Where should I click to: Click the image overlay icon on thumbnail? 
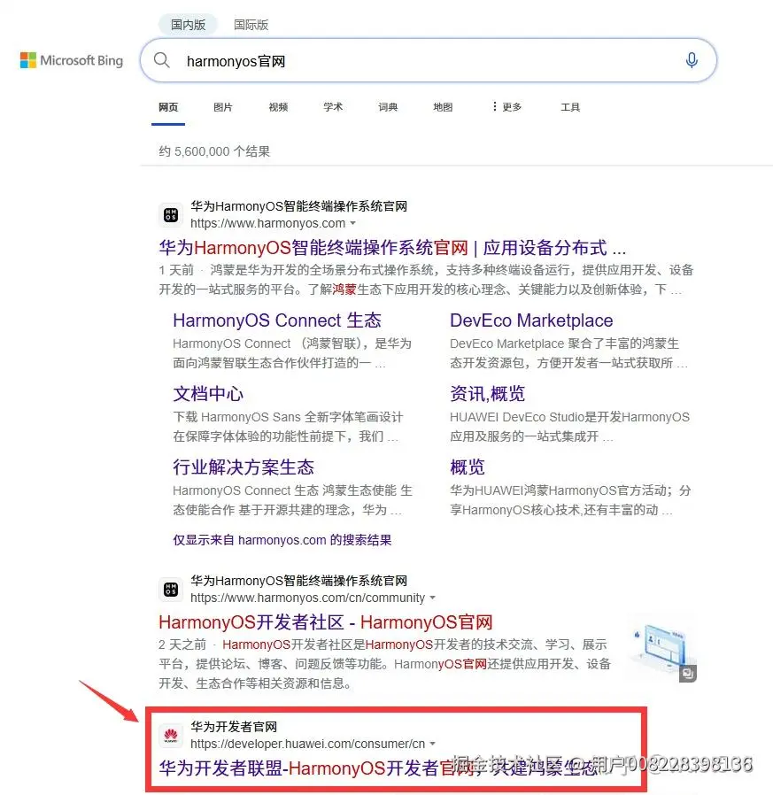[x=688, y=674]
